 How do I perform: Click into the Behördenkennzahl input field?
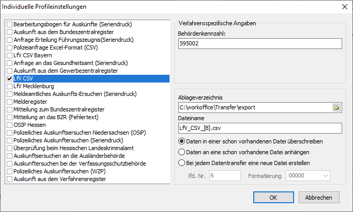point(259,44)
